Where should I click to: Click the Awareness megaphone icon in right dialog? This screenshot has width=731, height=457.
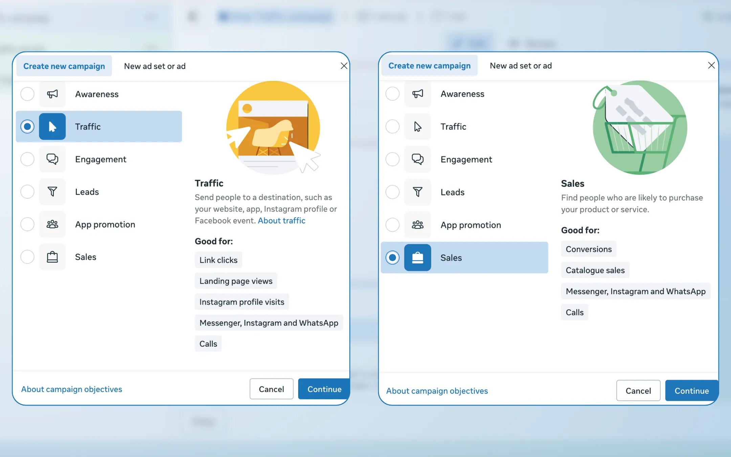point(418,94)
